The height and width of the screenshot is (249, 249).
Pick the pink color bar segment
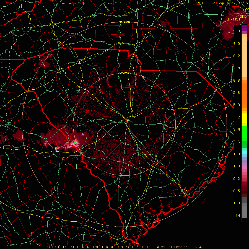(x=244, y=167)
